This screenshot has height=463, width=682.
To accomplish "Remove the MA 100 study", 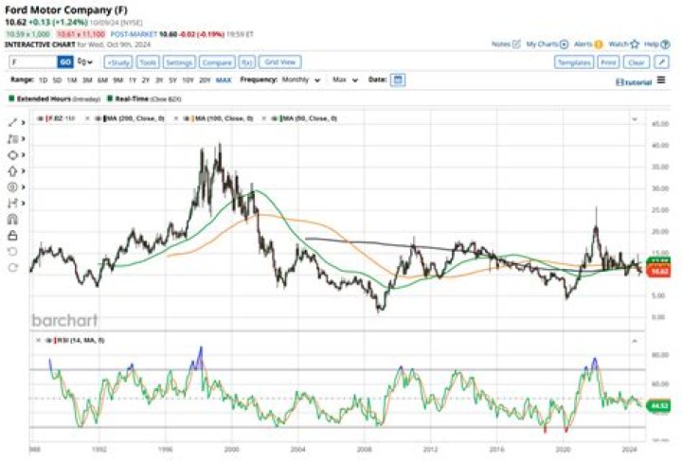I will 176,118.
